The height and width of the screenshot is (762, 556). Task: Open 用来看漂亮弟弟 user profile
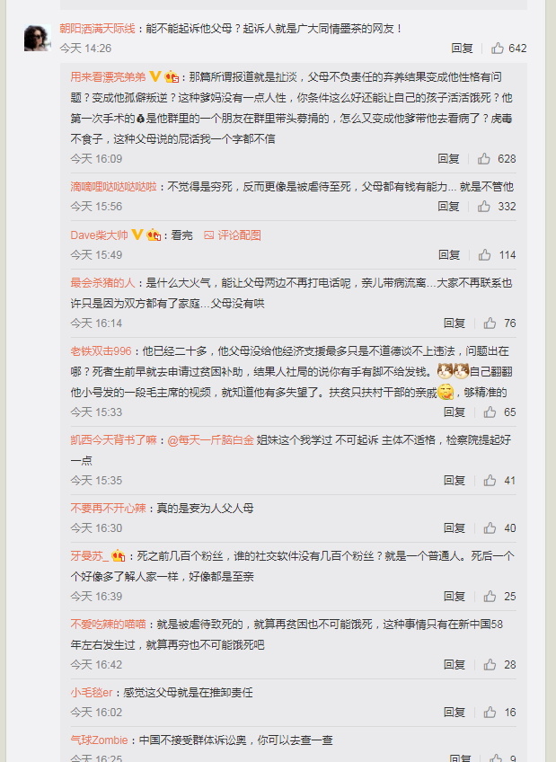pyautogui.click(x=108, y=76)
